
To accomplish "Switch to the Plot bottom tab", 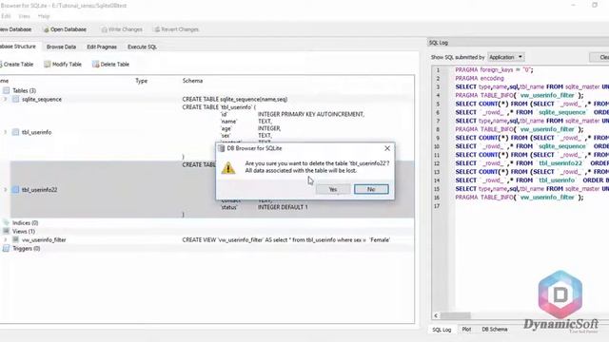I will [x=466, y=330].
